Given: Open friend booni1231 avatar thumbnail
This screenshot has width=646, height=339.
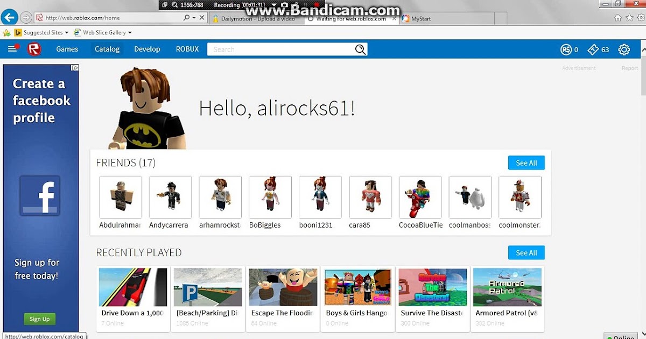Looking at the screenshot, I should click(x=320, y=197).
